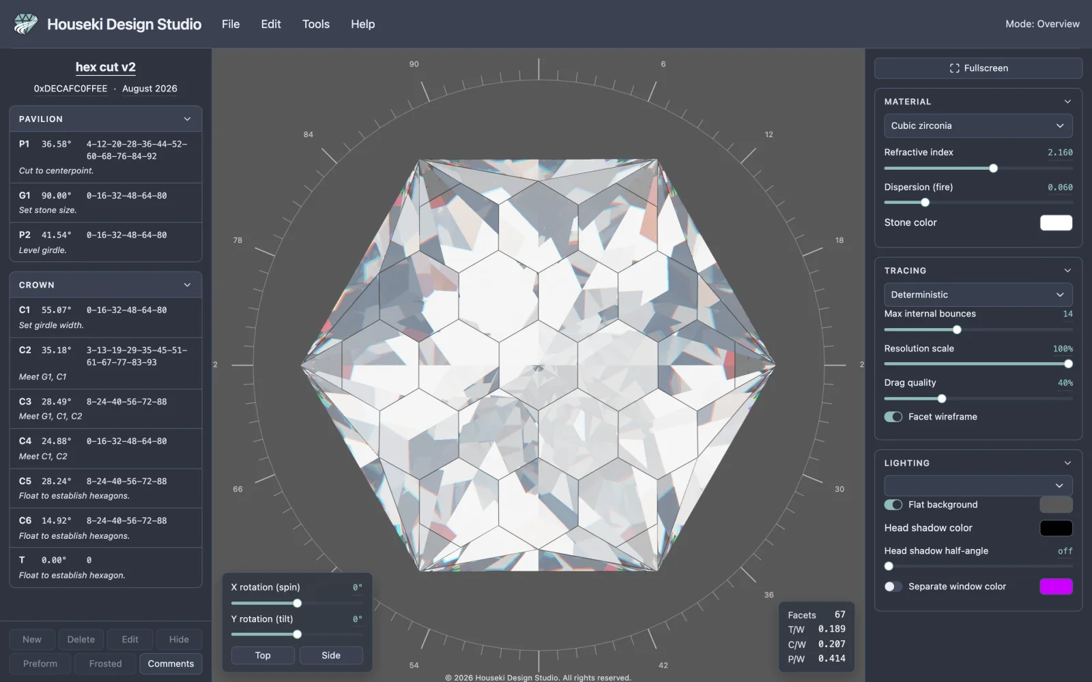Click the Frosted button
The width and height of the screenshot is (1092, 682).
point(105,664)
